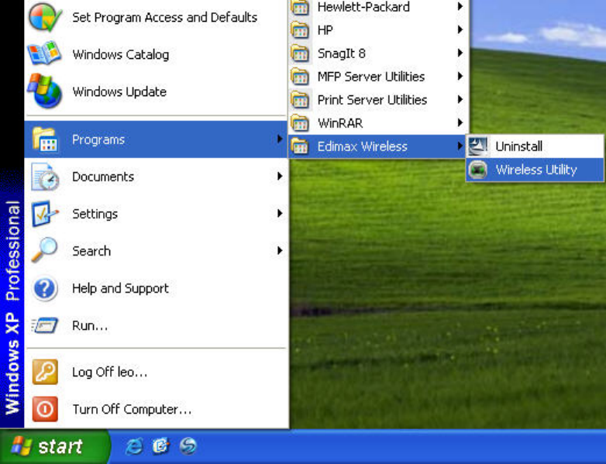
Task: Click the "MFP Server Utilities" label
Action: coord(371,77)
